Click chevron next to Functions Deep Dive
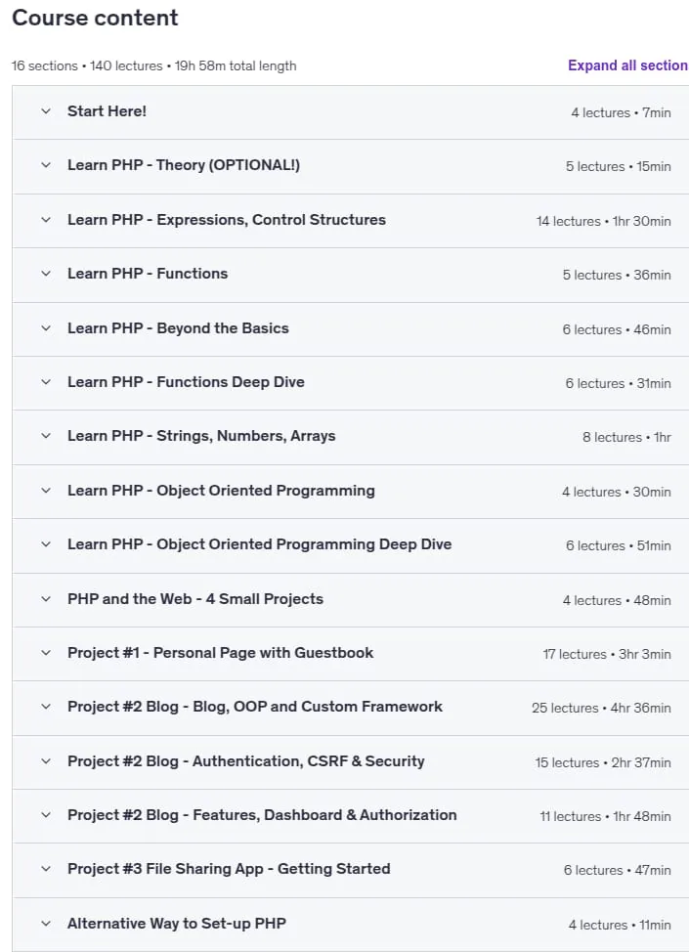This screenshot has width=689, height=952. point(46,382)
